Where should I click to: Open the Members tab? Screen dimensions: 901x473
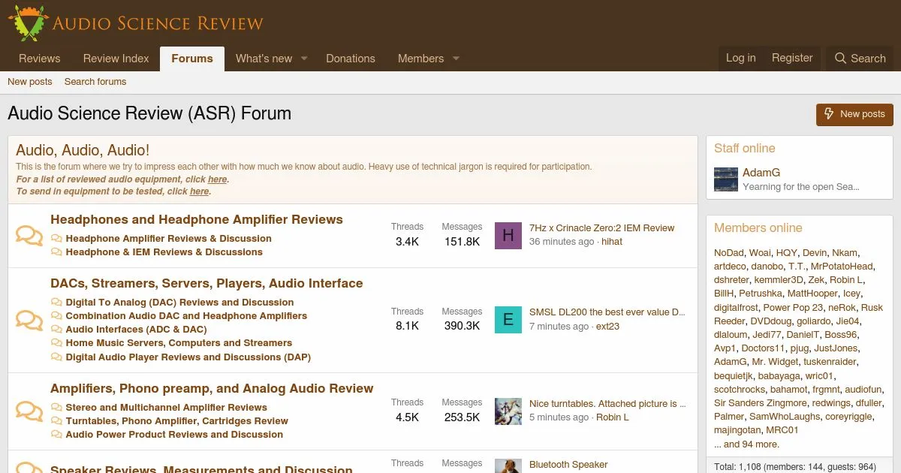420,59
